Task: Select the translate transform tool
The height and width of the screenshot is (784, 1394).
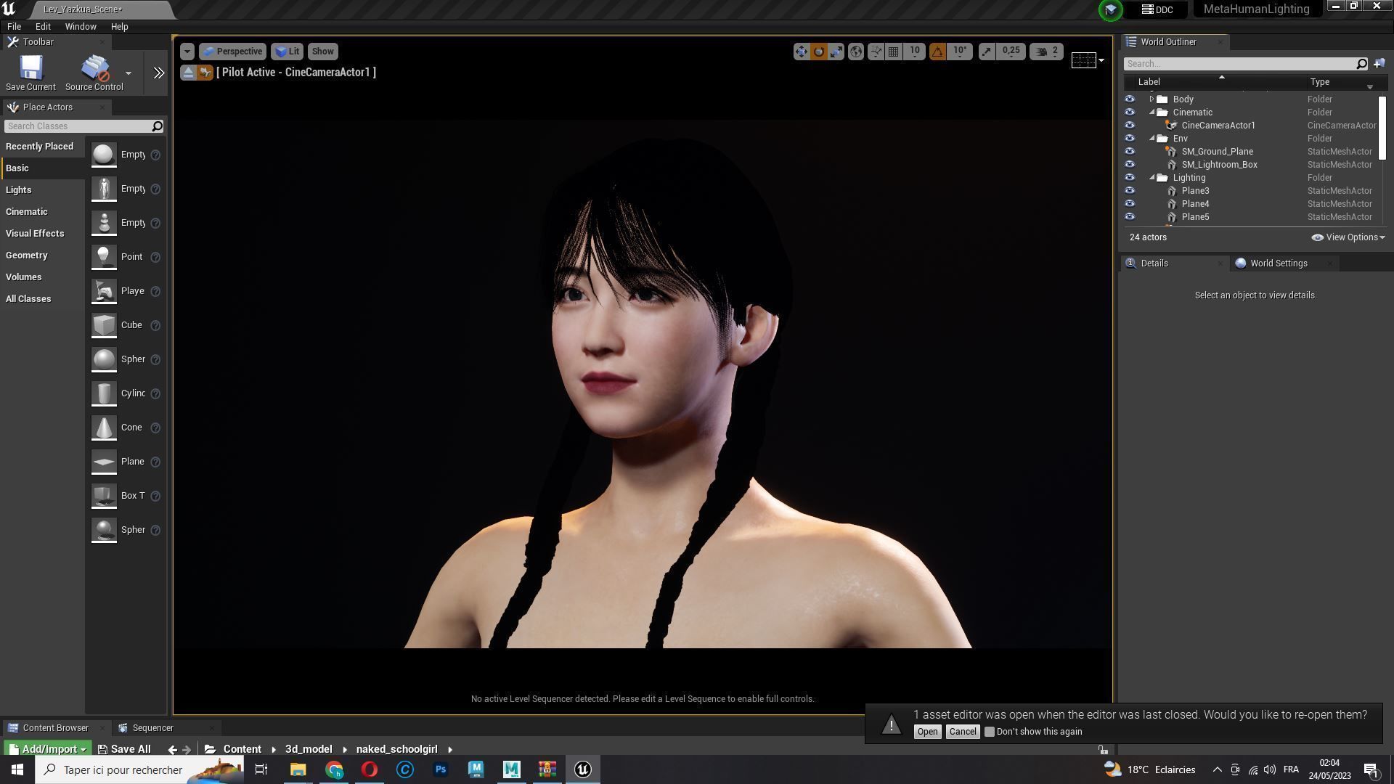Action: (x=801, y=52)
